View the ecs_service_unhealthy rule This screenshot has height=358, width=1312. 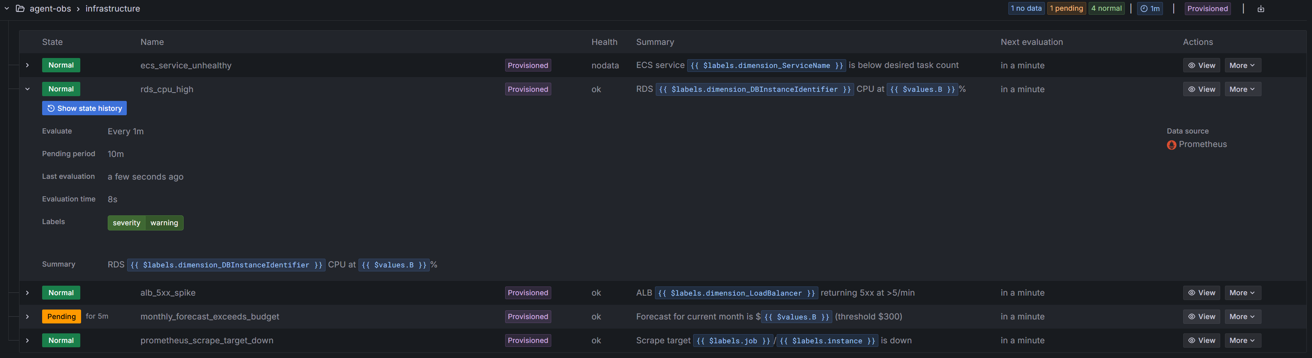(x=1202, y=65)
